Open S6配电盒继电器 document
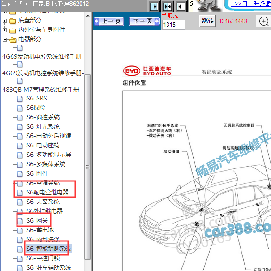271x271 pixels. [x=47, y=192]
